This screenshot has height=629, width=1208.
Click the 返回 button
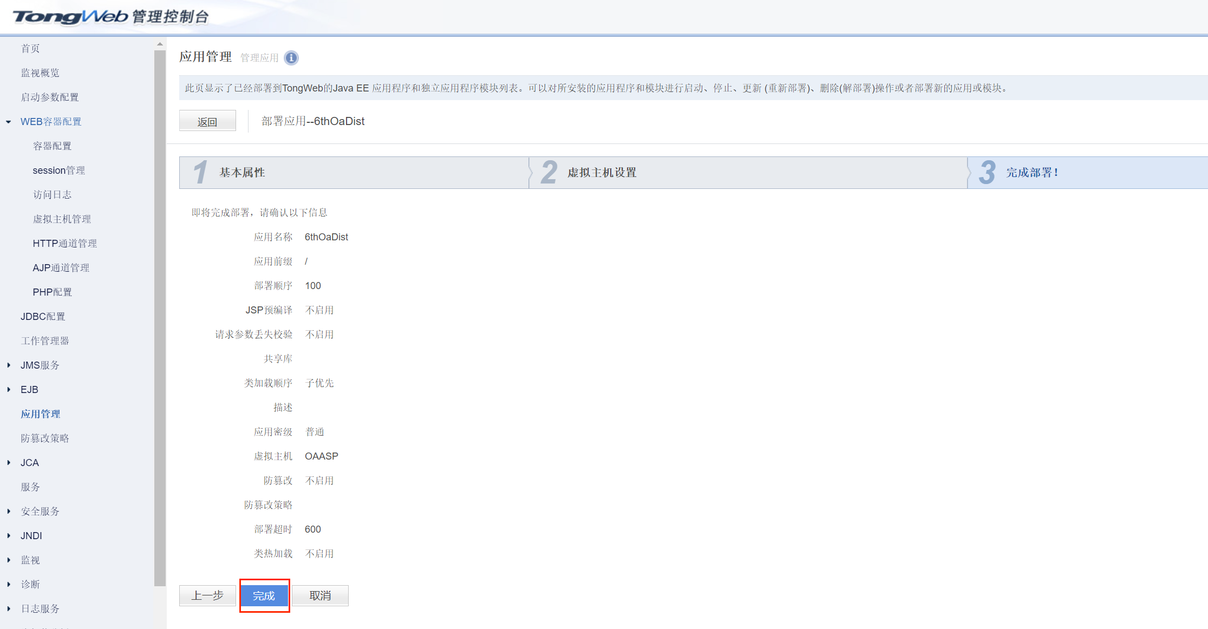[207, 121]
